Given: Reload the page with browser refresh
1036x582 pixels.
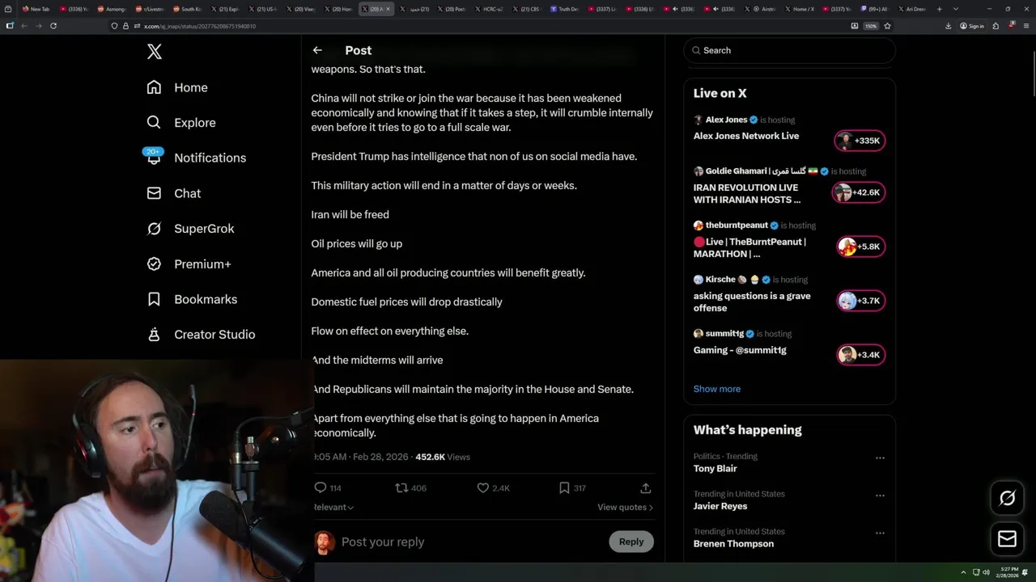Looking at the screenshot, I should pos(53,26).
